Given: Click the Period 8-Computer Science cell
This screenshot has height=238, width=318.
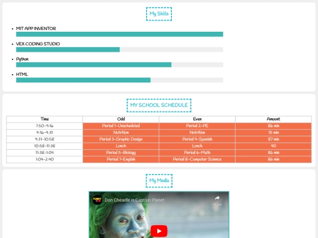Looking at the screenshot, I should 197,159.
